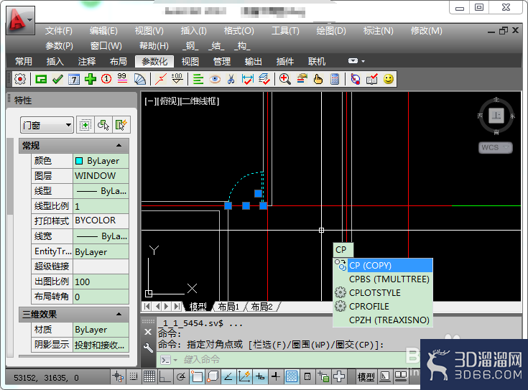Click the magnifier zoom toolbar icon
Screen dimensions: 528x390
point(285,80)
